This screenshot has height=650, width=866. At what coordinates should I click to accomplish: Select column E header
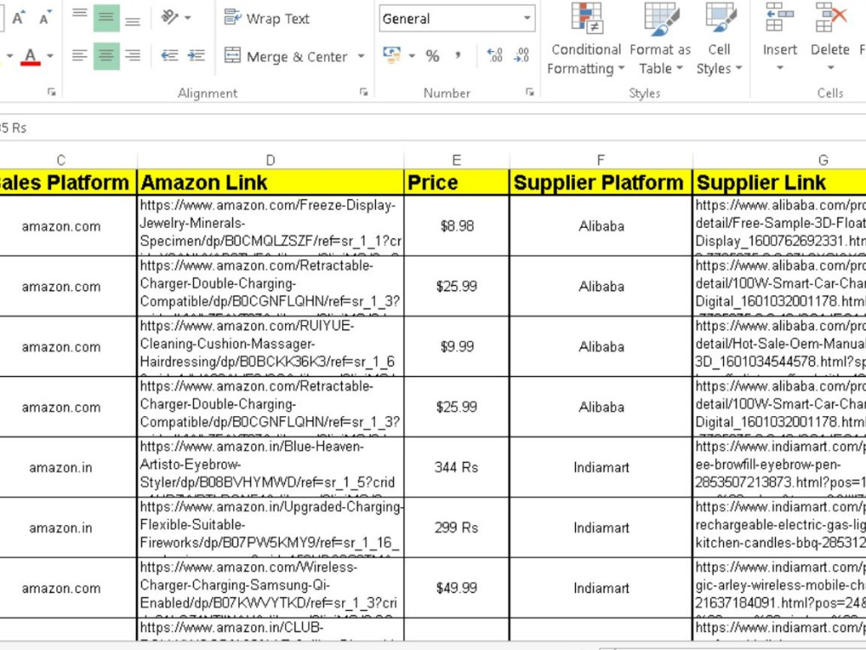[456, 160]
